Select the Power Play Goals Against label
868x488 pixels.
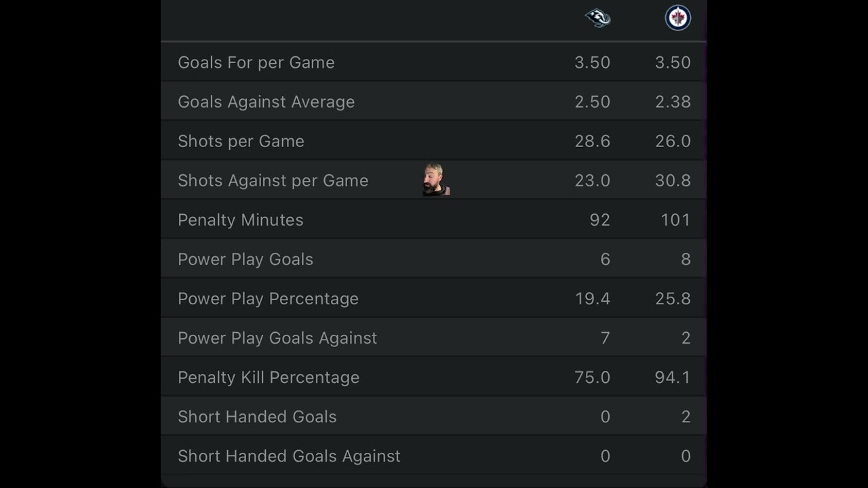277,338
